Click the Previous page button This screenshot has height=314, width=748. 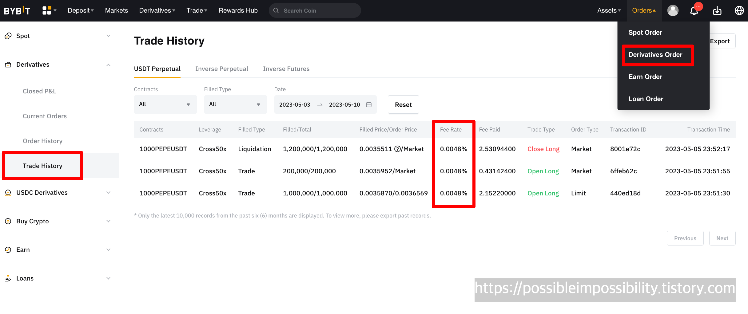point(685,238)
